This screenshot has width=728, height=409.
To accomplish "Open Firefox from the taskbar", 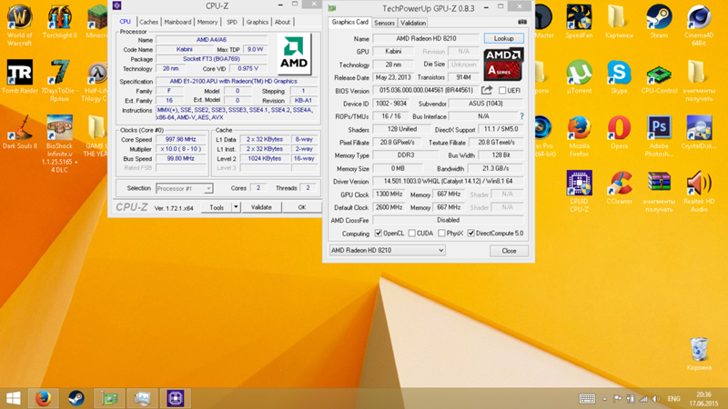I will (43, 398).
